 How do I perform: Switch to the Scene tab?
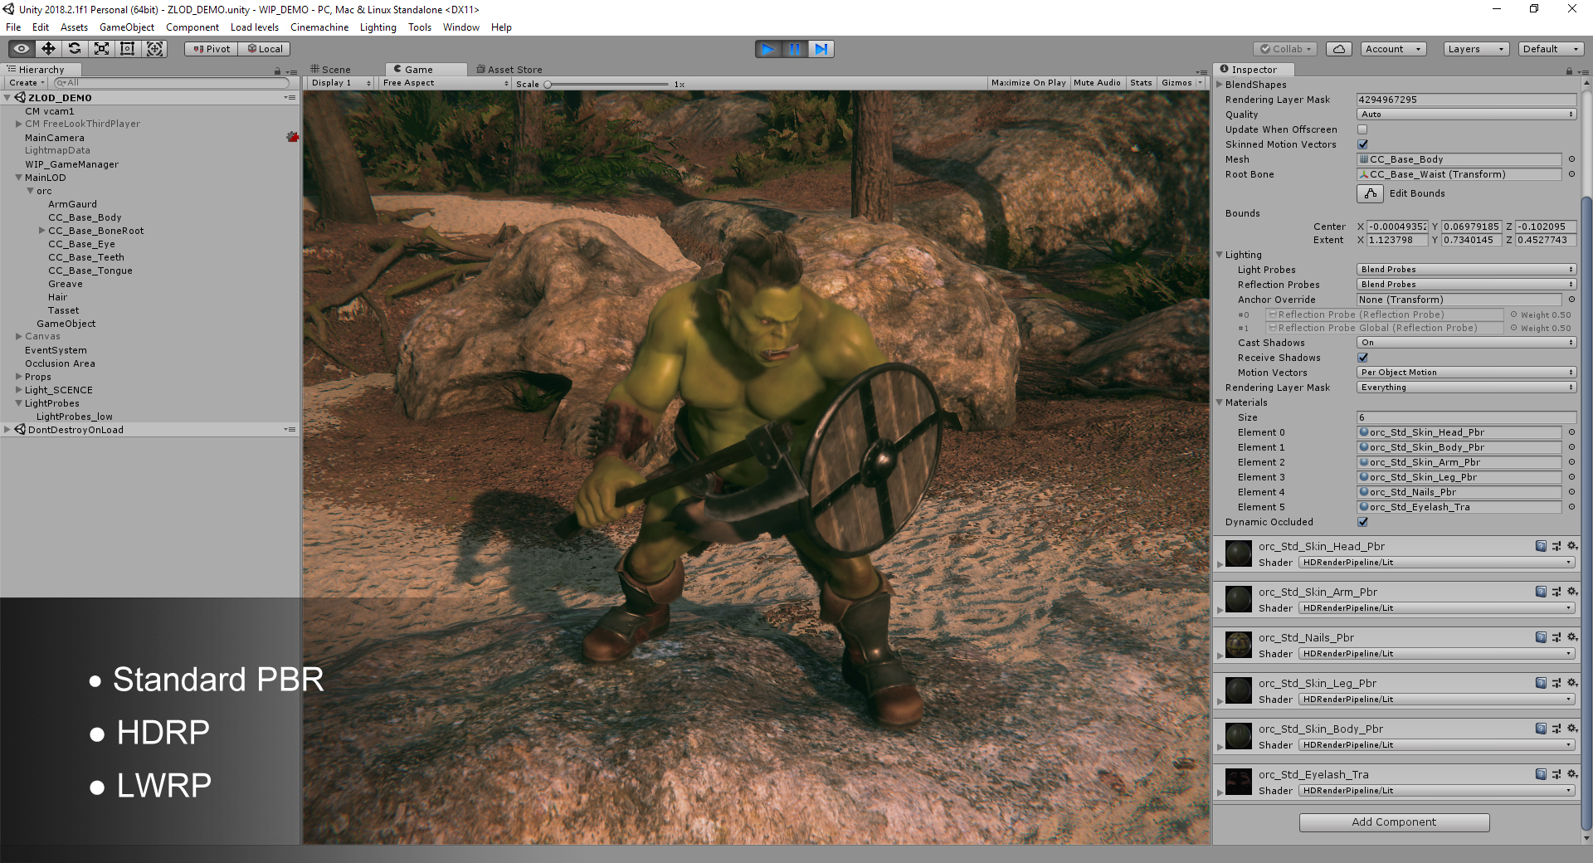(331, 70)
